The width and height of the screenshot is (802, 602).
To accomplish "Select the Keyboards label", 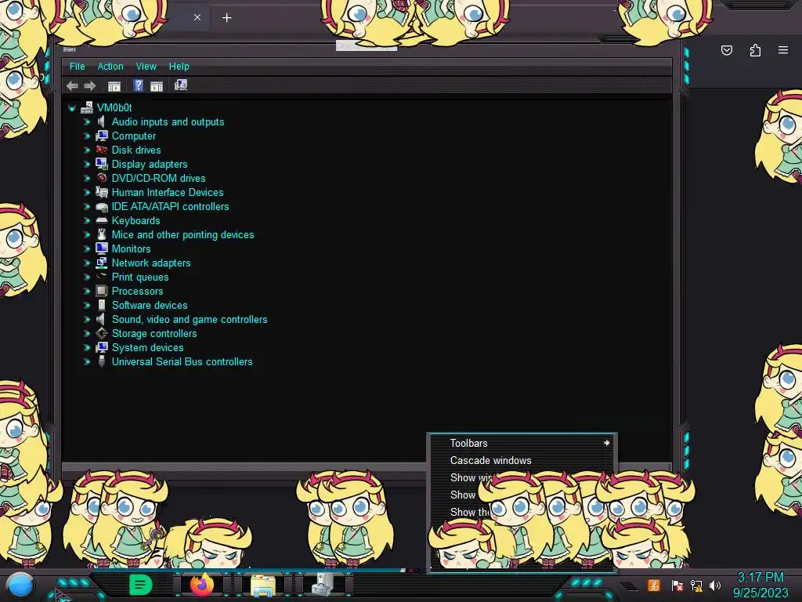I will (136, 220).
